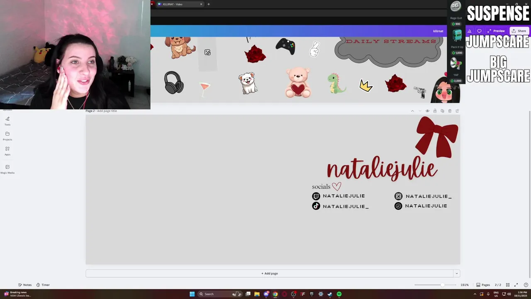Image resolution: width=531 pixels, height=299 pixels.
Task: Select the TikTok logo icon
Action: (316, 206)
